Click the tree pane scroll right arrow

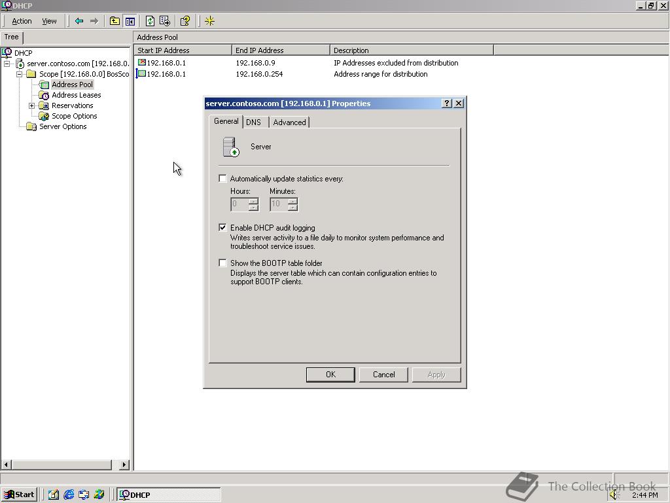[x=124, y=464]
